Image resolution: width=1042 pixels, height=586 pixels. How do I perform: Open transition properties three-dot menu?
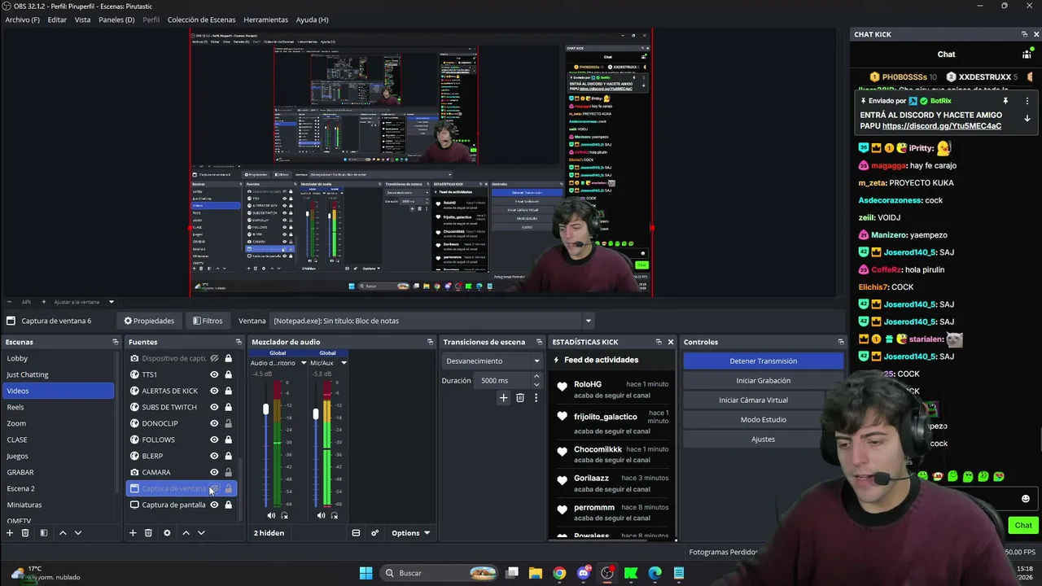(x=536, y=398)
